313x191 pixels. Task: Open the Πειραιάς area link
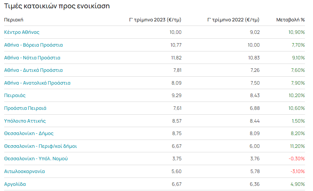tap(15, 95)
